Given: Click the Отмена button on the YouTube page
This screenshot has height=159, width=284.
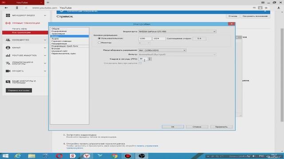Looking at the screenshot, I should point(233,16).
